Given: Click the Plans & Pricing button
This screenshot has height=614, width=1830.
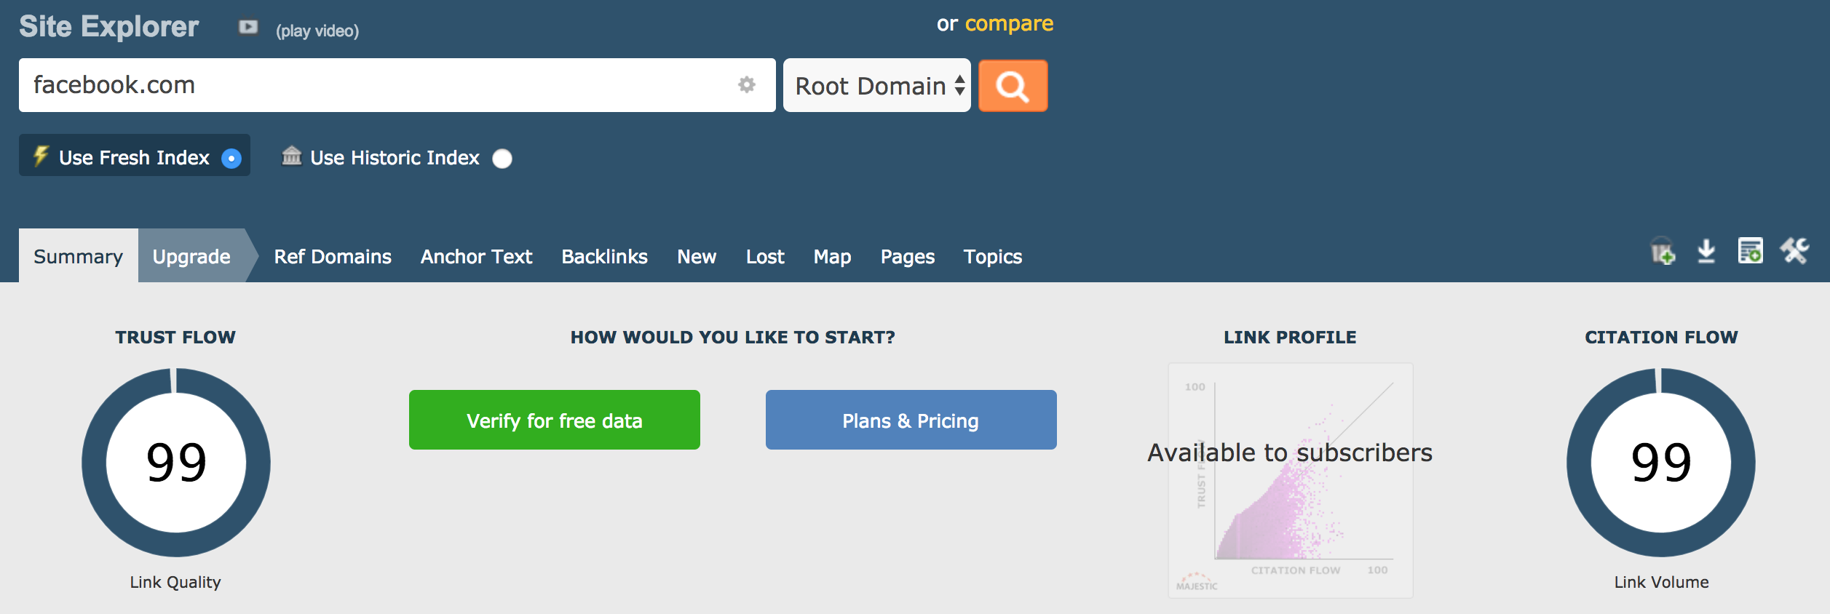Looking at the screenshot, I should click(911, 420).
